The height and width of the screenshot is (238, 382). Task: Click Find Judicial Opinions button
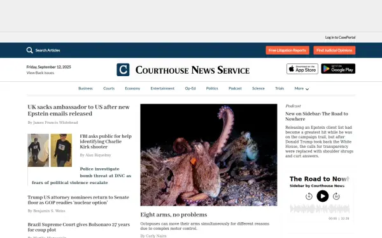pos(334,50)
